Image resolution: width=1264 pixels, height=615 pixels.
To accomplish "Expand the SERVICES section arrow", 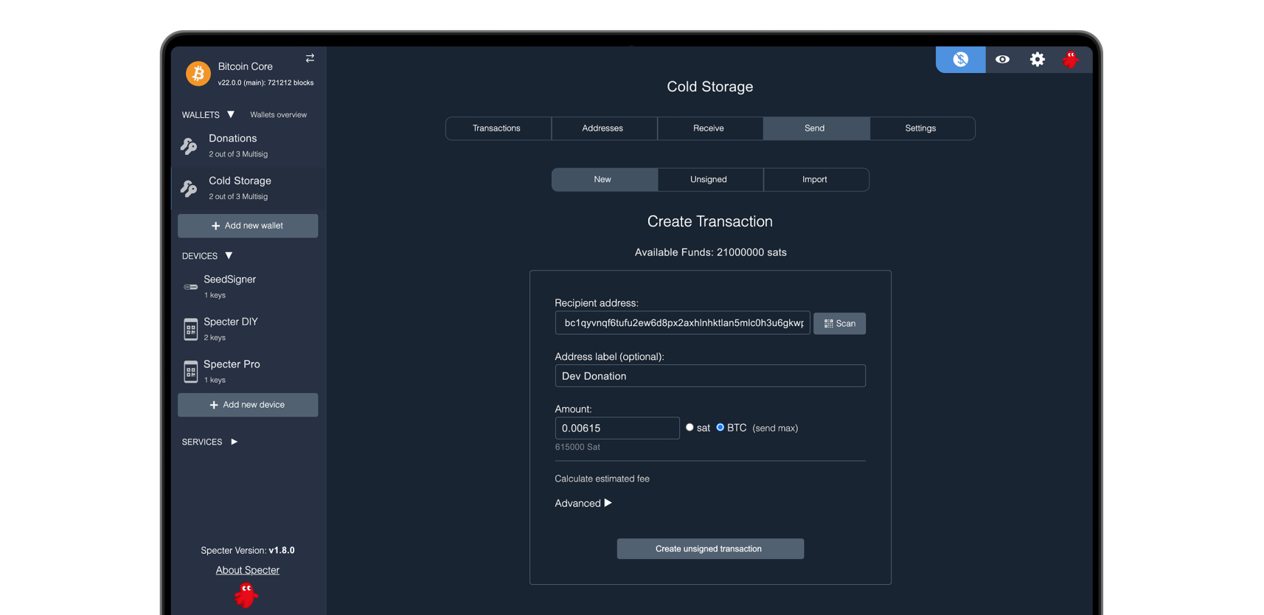I will [234, 442].
